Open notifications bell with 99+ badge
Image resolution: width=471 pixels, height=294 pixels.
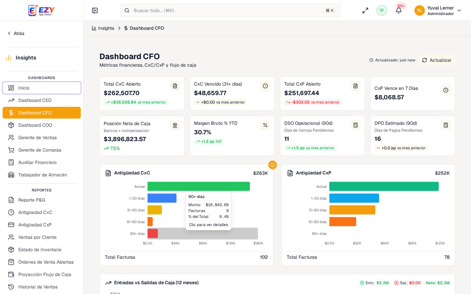[x=399, y=10]
